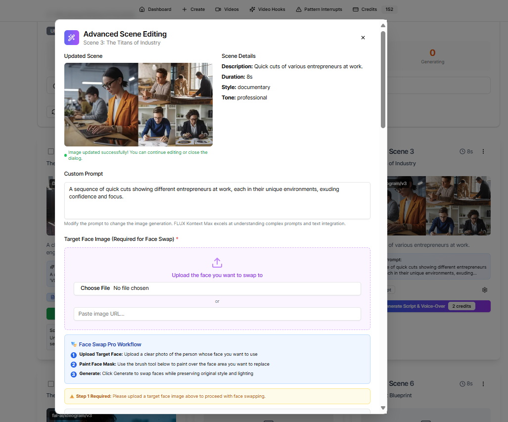Click the Choose File button

95,288
